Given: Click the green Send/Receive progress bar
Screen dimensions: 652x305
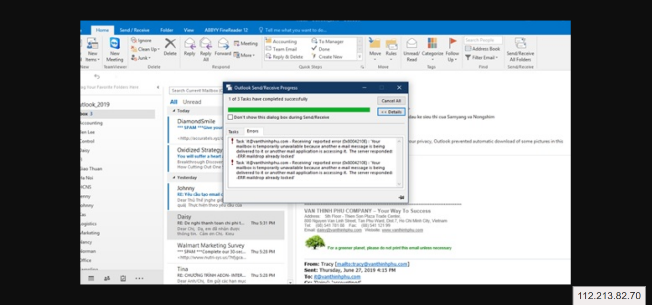Looking at the screenshot, I should coord(299,110).
